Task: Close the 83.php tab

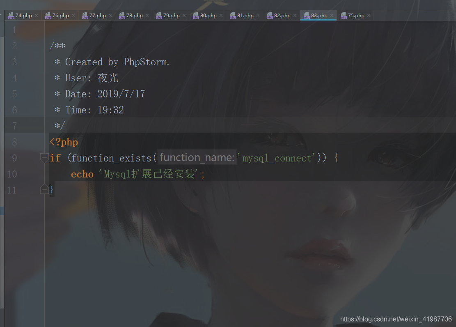Action: [332, 16]
